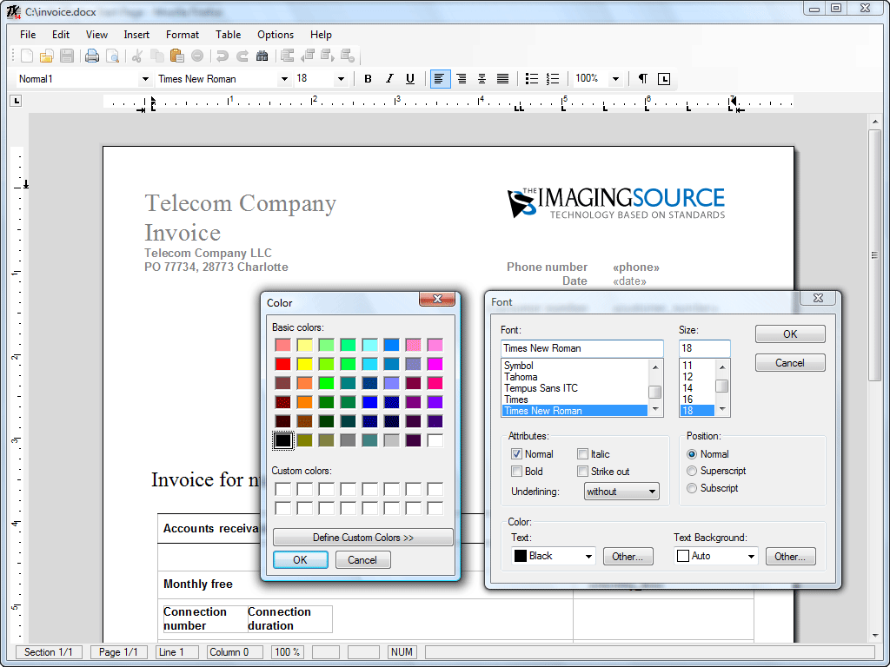Pick the selected black basic color swatch

click(x=282, y=440)
